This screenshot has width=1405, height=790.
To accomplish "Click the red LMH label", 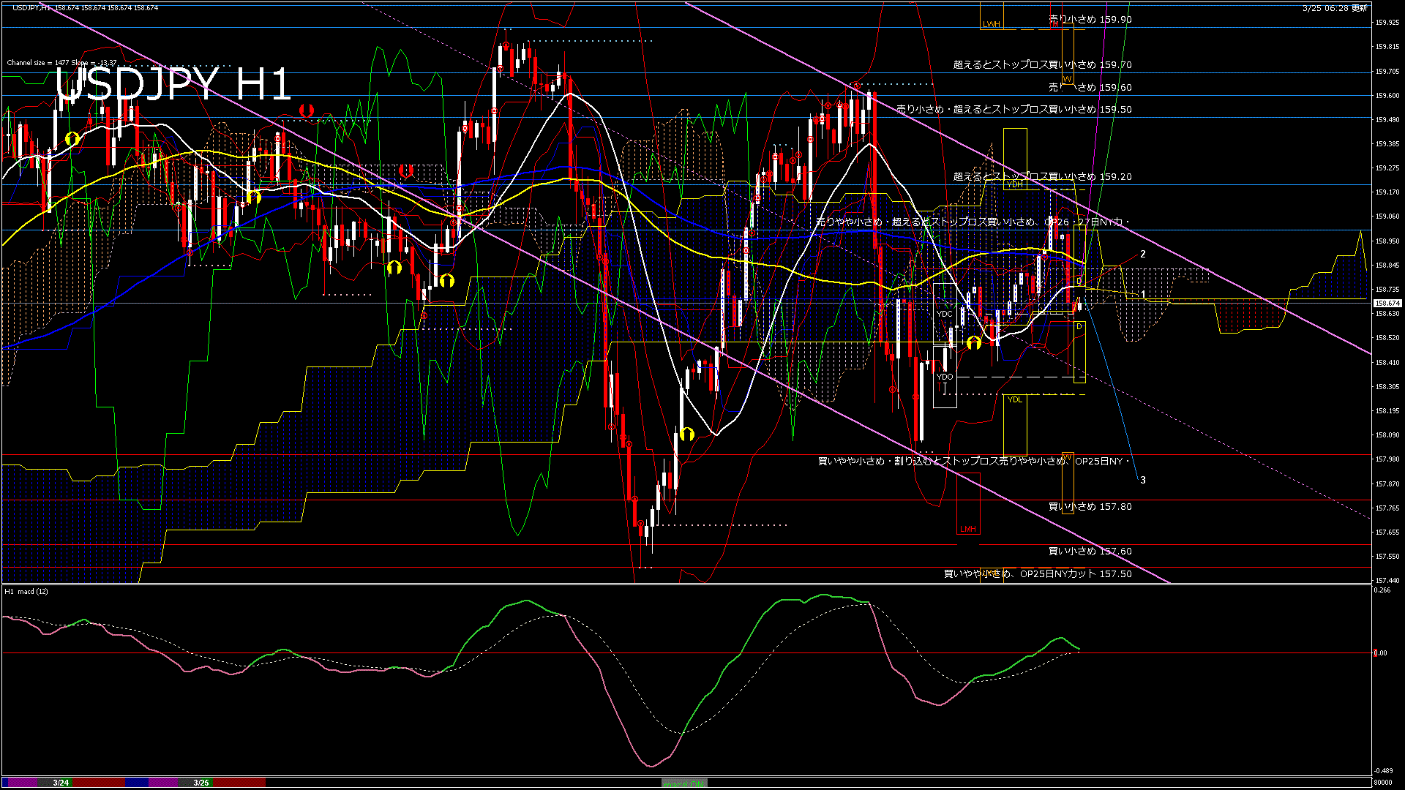I will click(967, 529).
